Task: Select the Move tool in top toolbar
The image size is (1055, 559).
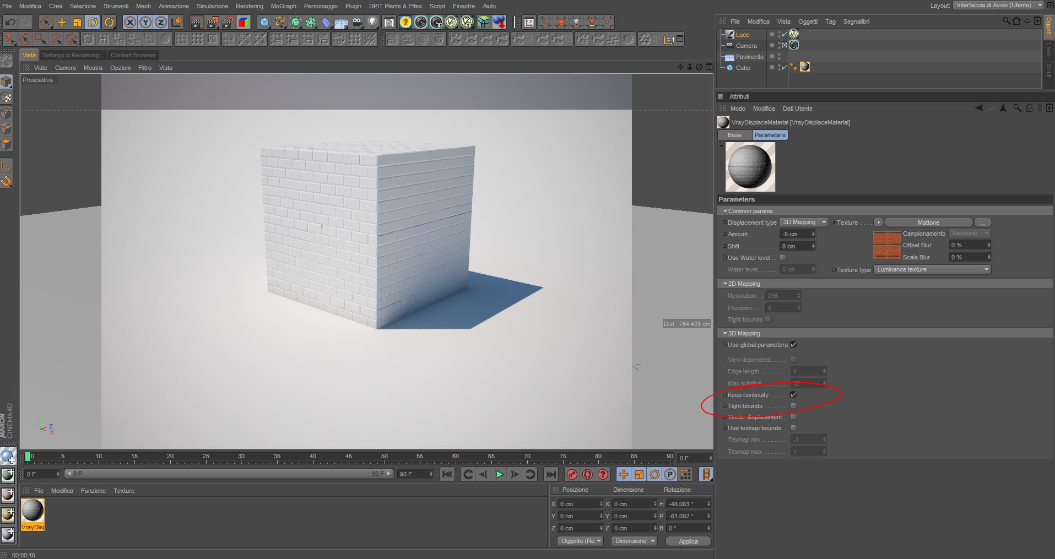Action: [62, 23]
